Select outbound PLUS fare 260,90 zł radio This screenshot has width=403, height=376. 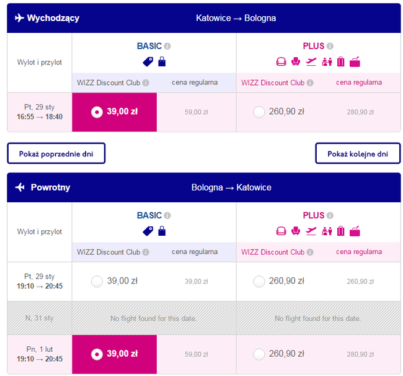point(259,112)
